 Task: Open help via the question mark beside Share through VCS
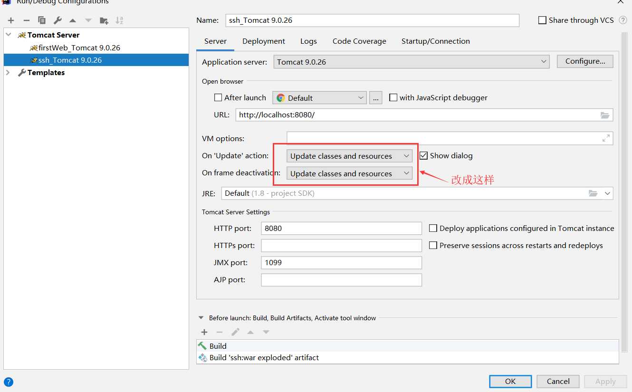tap(623, 20)
